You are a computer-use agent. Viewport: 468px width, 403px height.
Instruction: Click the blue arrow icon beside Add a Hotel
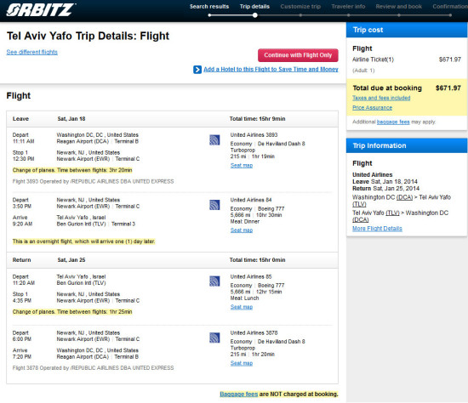point(197,70)
